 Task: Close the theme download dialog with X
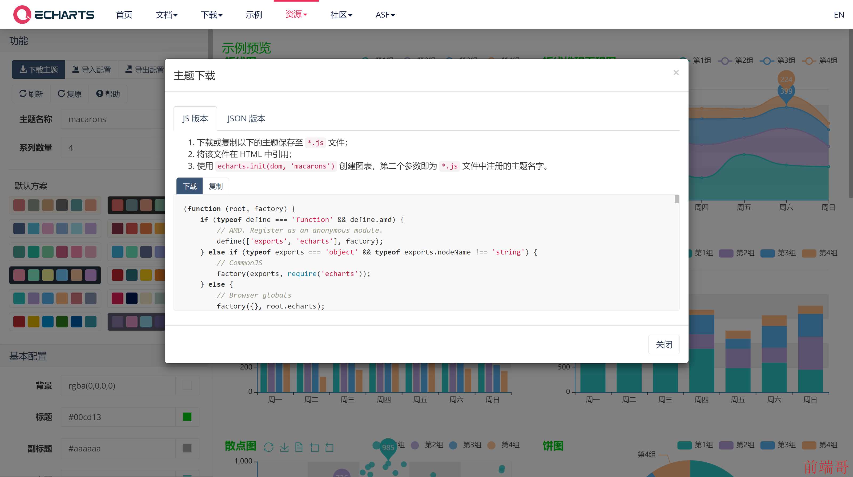(676, 72)
